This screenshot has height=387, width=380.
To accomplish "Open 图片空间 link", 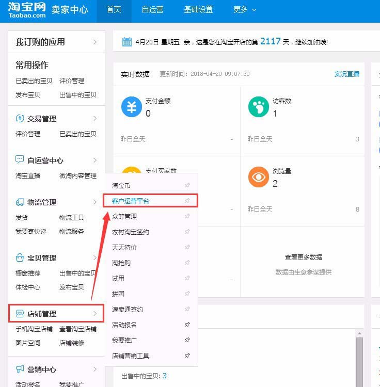I will point(28,343).
